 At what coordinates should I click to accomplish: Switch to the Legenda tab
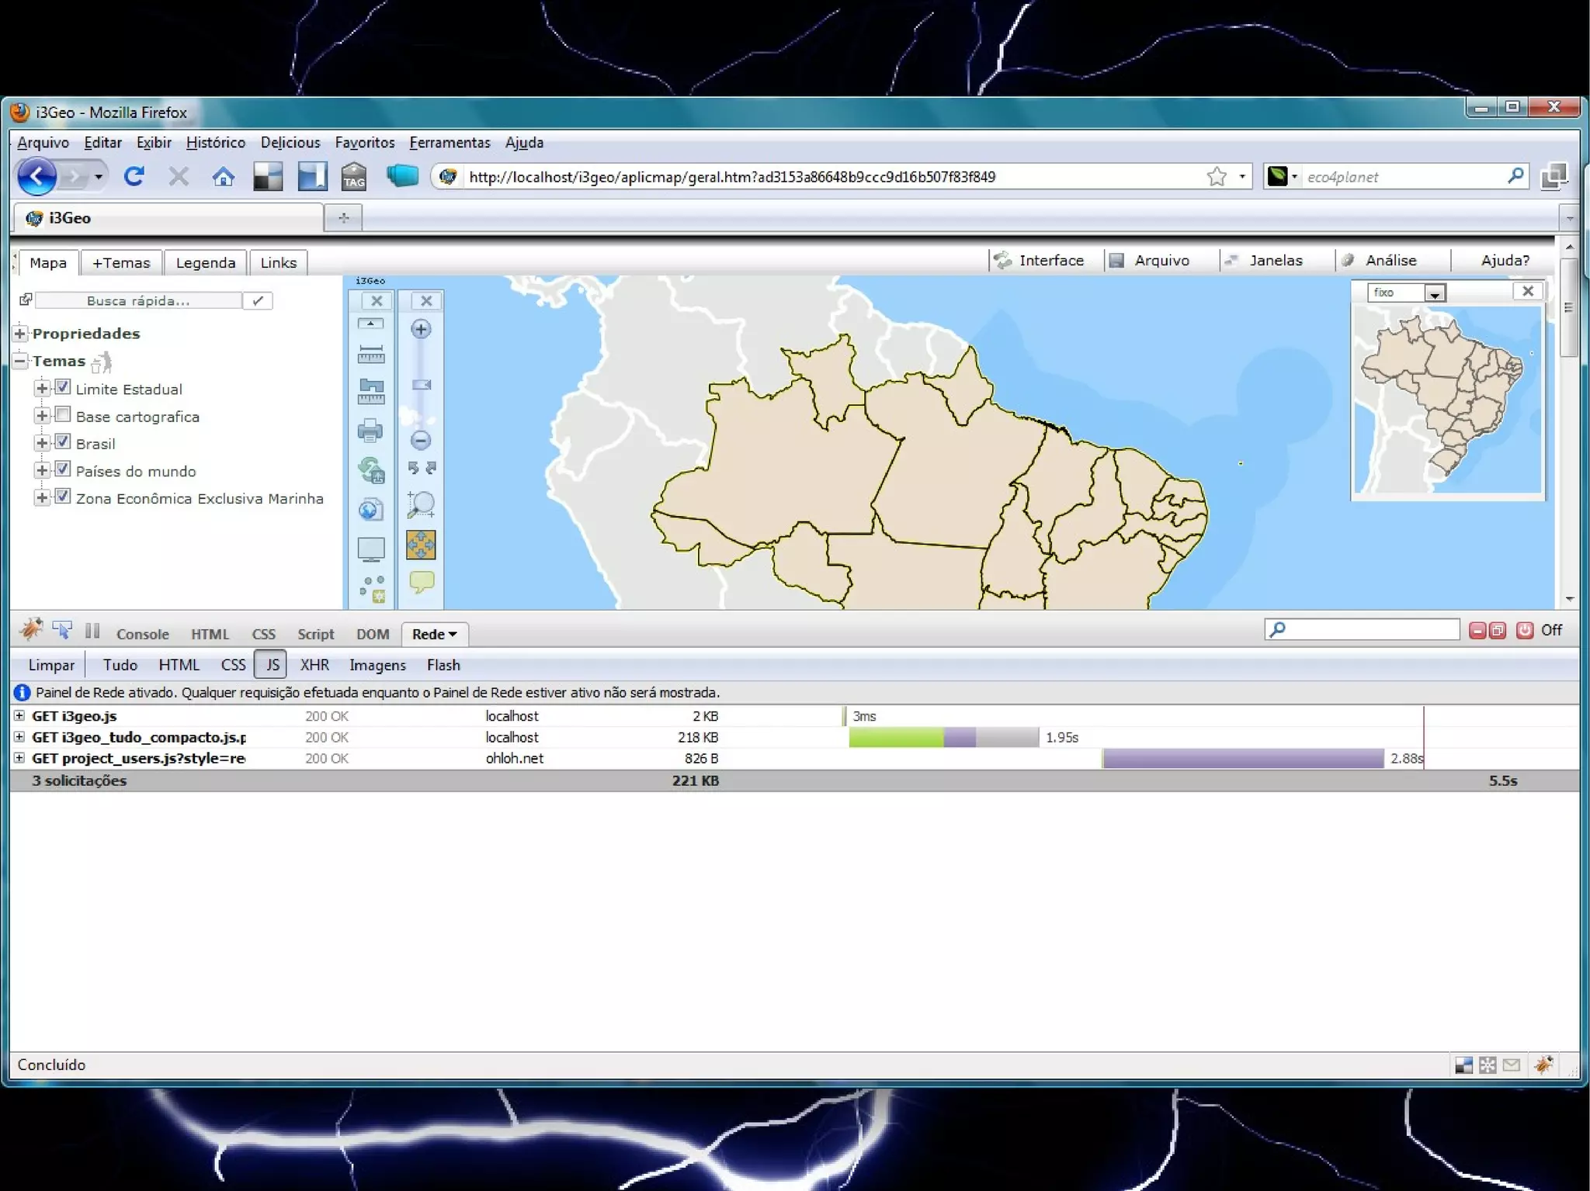[x=205, y=263]
